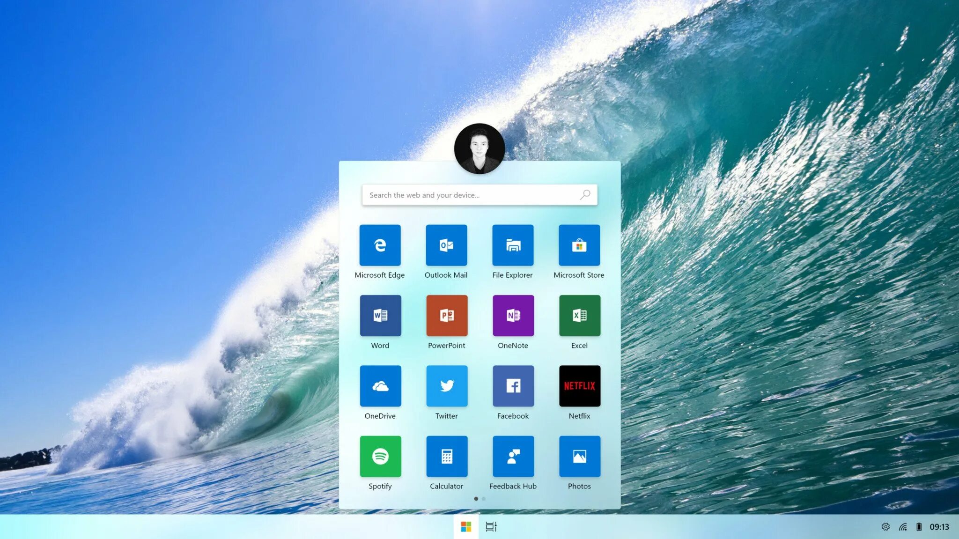The height and width of the screenshot is (539, 959).
Task: Switch to second page dot indicator
Action: coord(484,499)
